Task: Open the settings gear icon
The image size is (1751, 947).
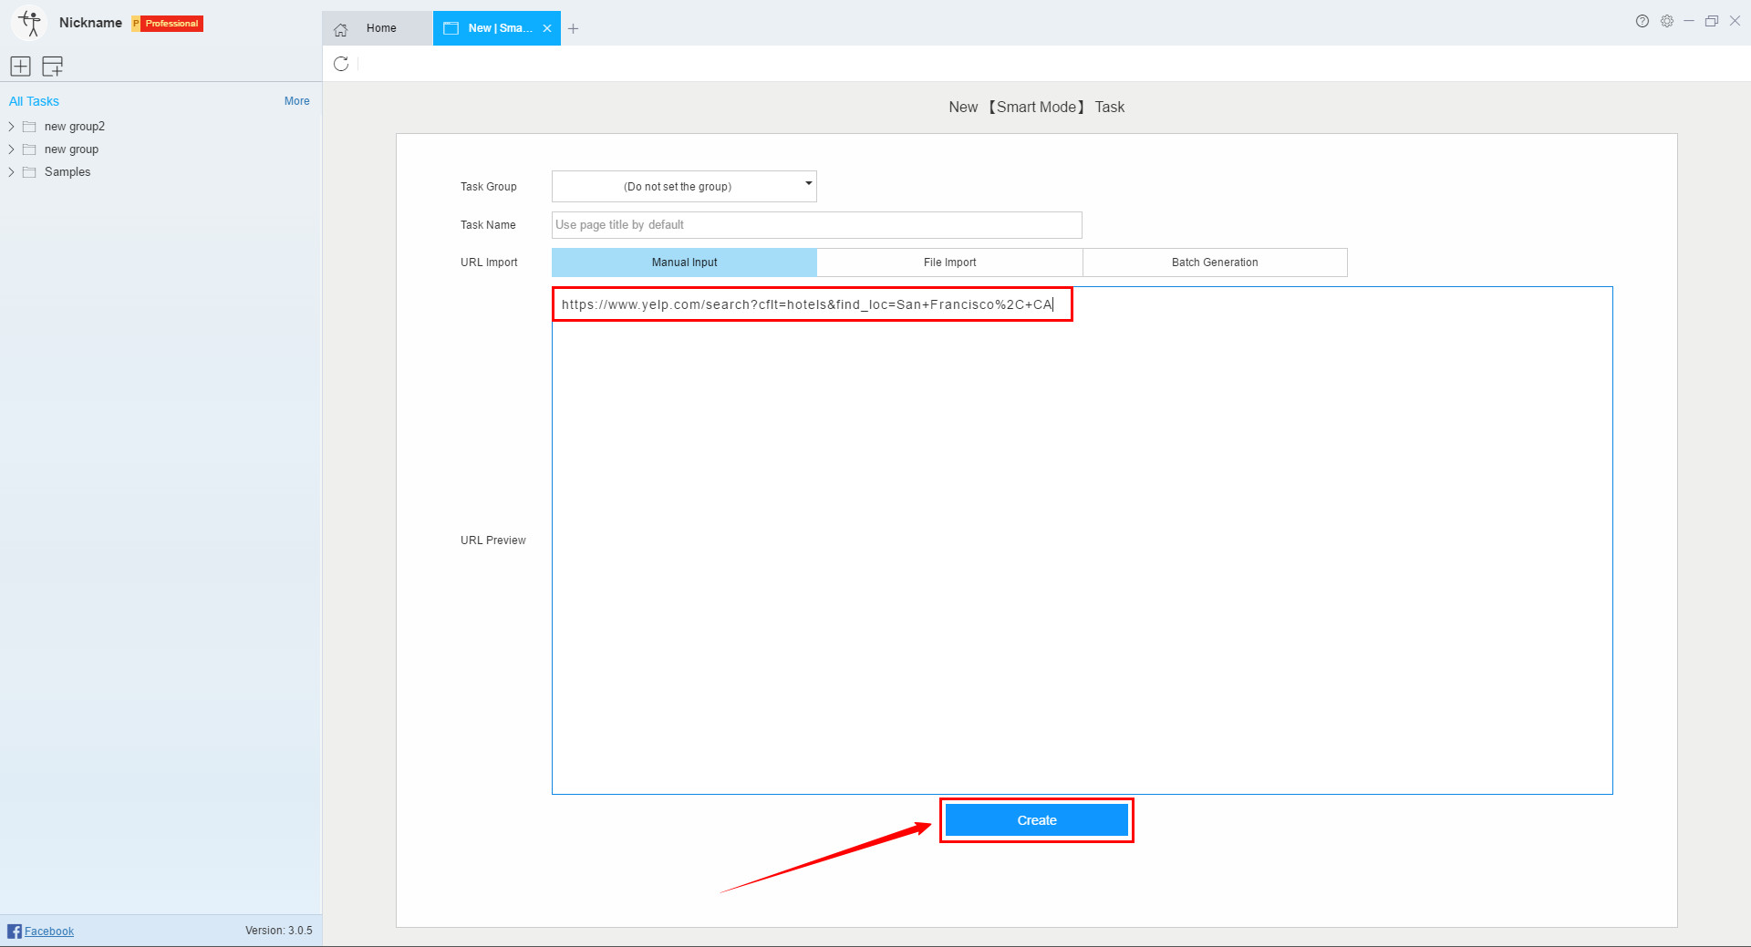Action: coord(1666,21)
